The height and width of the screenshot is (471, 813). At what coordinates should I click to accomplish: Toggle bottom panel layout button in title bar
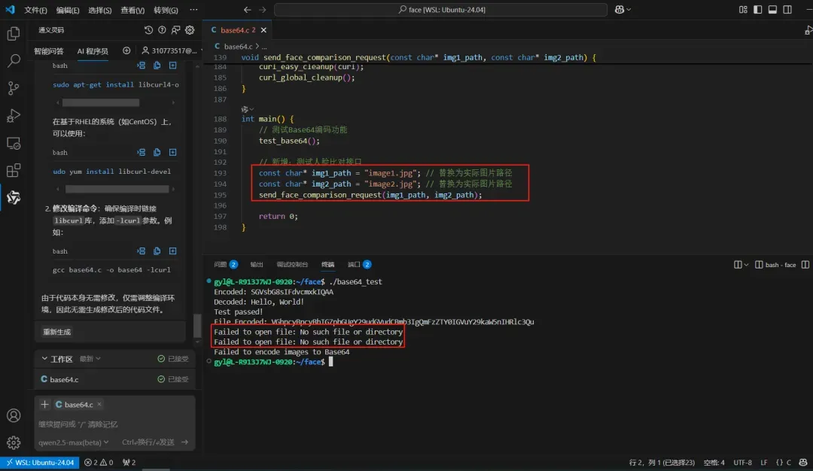[x=772, y=10]
